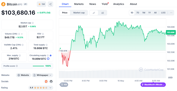The width and height of the screenshot is (177, 91).
Task: Click the FDV info icon
Action: click(x=43, y=34)
